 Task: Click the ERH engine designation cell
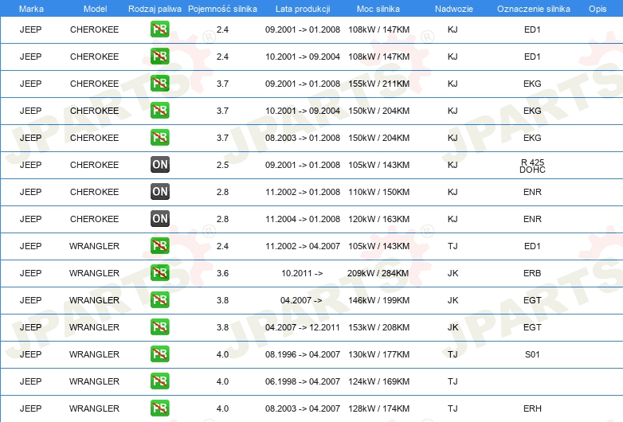[532, 408]
